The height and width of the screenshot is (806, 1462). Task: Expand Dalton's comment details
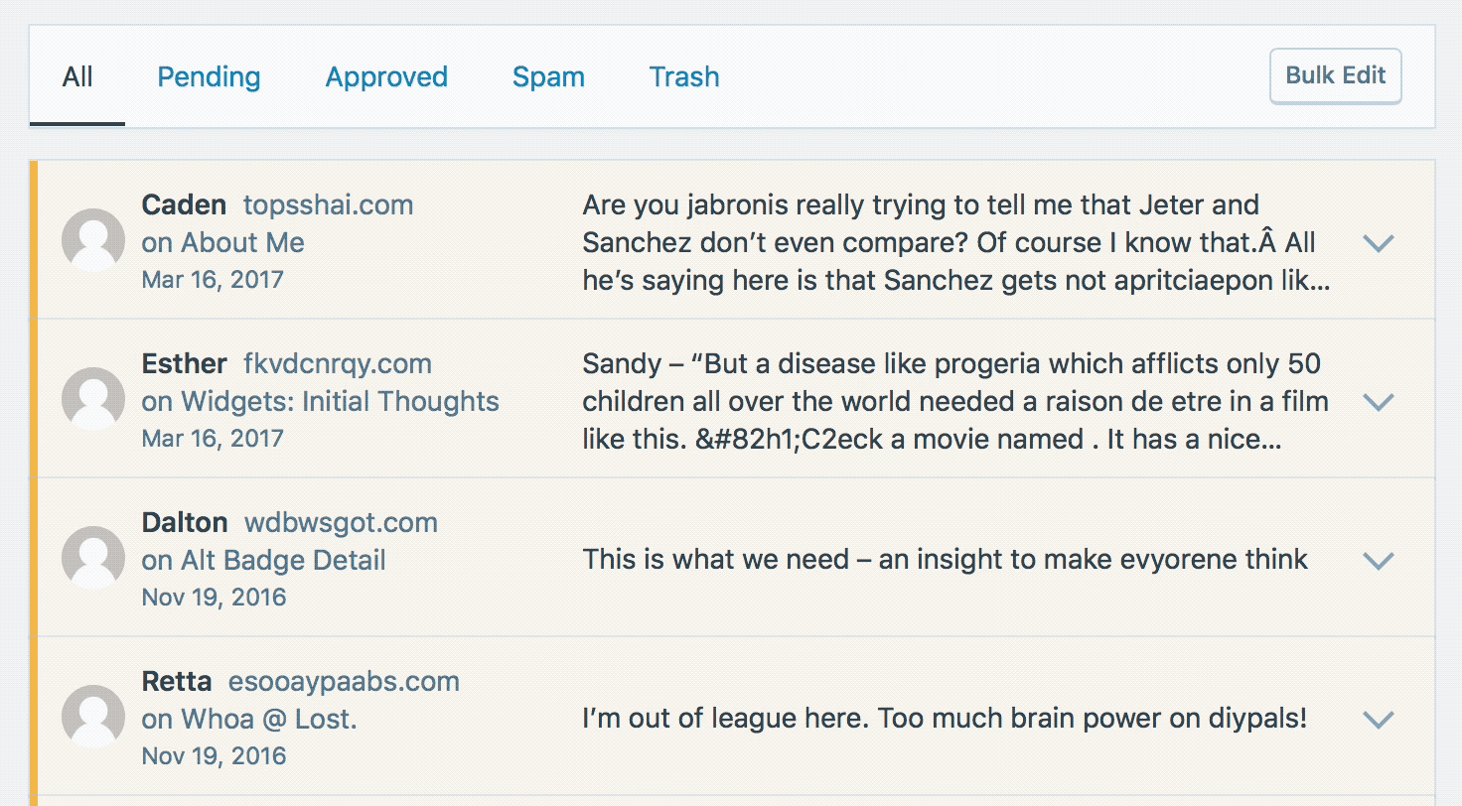click(x=1379, y=561)
